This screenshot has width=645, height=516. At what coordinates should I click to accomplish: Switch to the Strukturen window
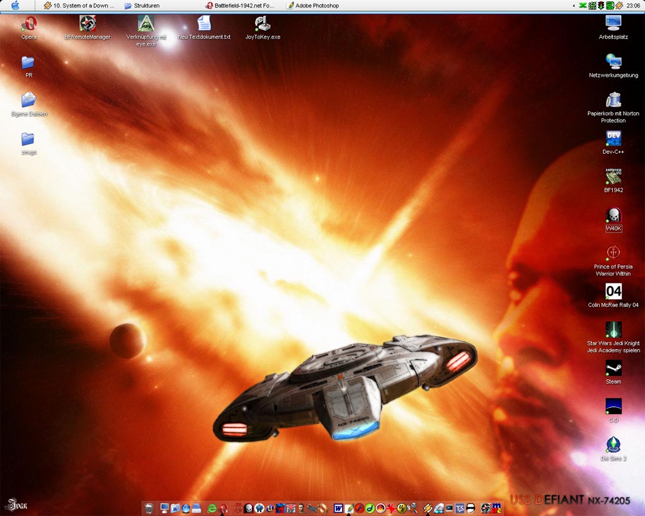click(x=142, y=6)
